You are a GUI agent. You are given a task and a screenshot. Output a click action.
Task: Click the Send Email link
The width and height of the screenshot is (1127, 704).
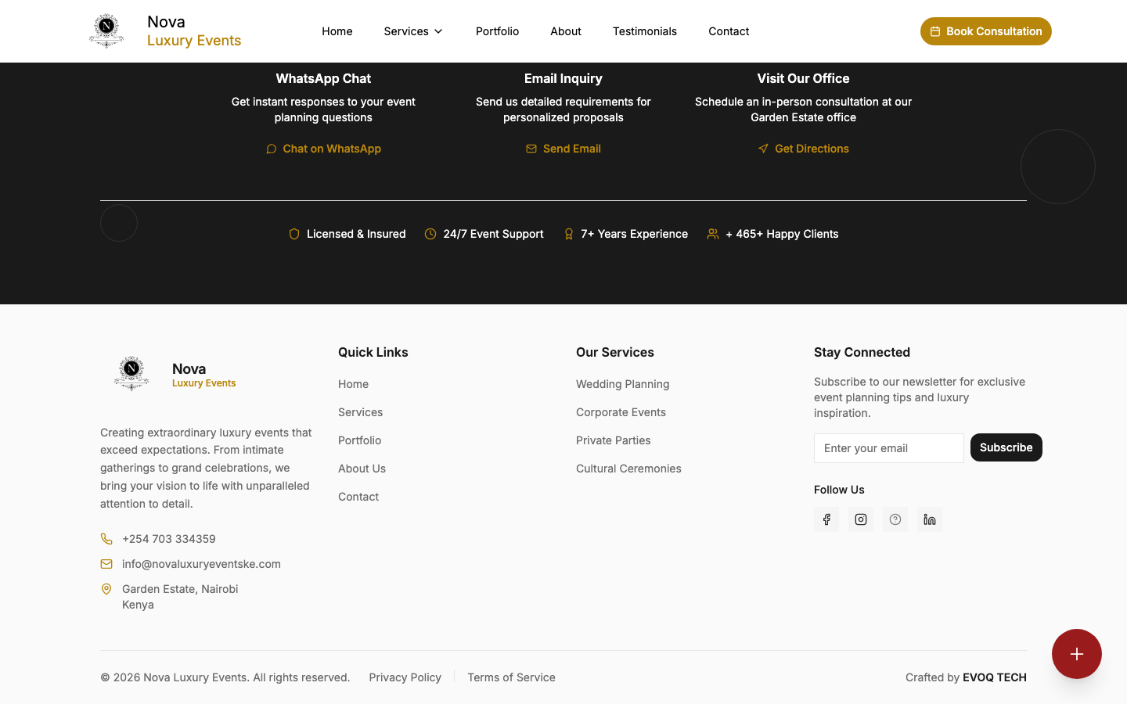click(563, 149)
